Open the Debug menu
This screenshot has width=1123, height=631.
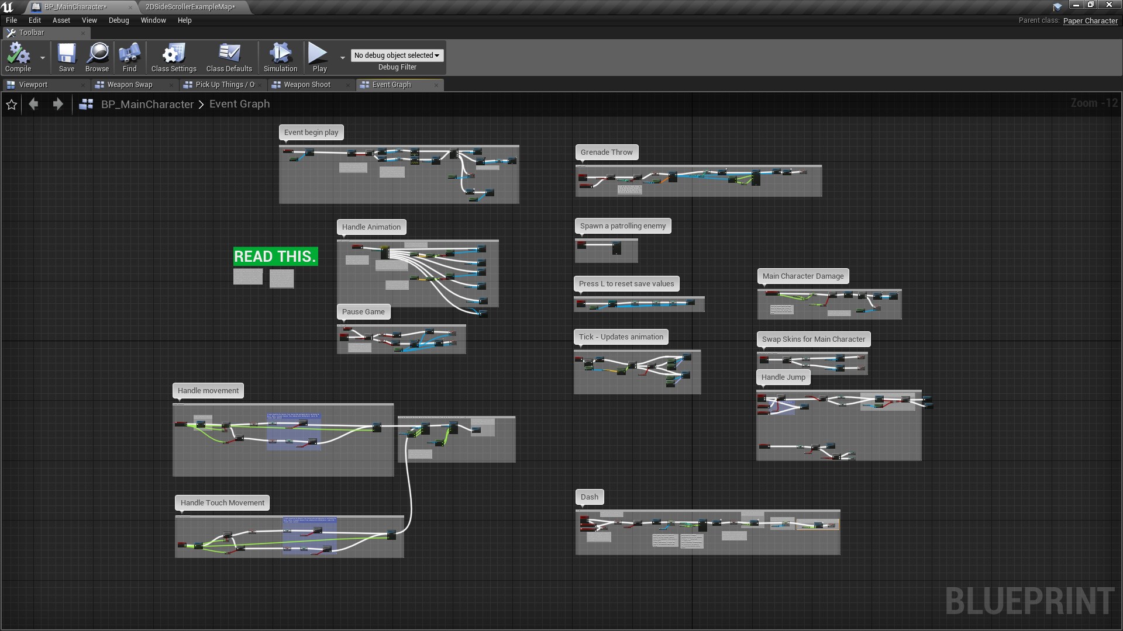point(118,20)
